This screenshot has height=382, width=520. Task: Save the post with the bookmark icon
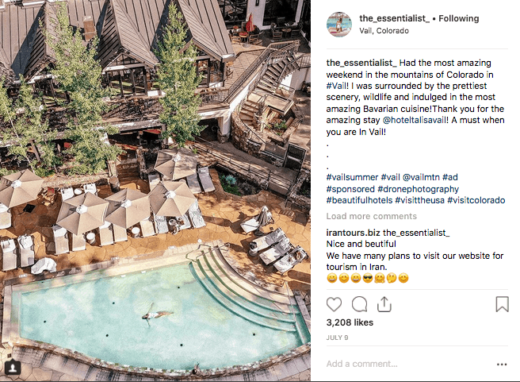[x=502, y=304]
